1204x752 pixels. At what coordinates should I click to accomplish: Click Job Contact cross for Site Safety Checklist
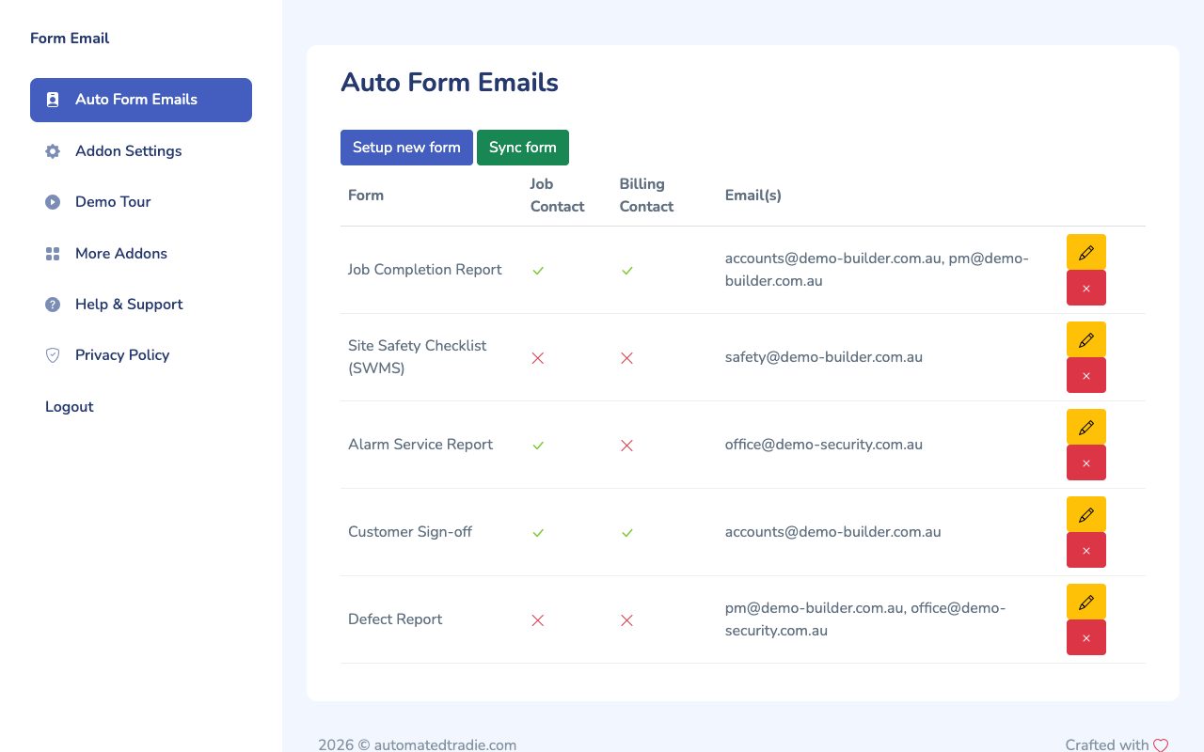(538, 358)
